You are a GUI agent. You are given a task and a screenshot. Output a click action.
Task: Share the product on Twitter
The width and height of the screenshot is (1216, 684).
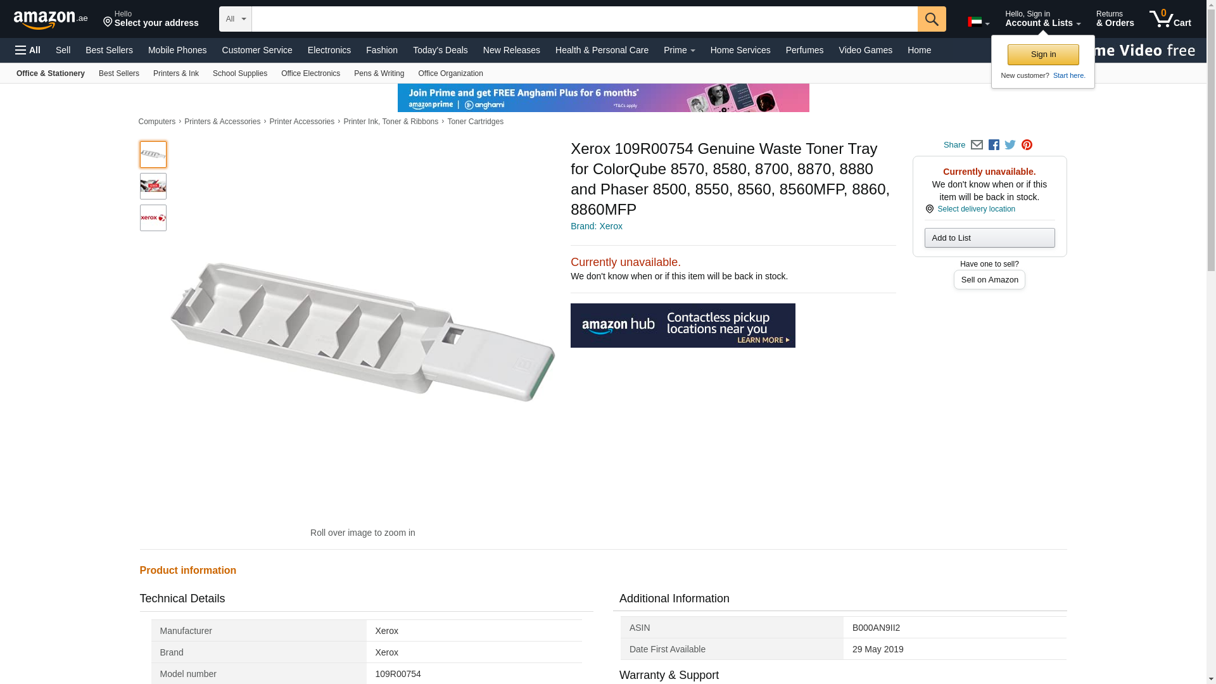coord(1010,145)
